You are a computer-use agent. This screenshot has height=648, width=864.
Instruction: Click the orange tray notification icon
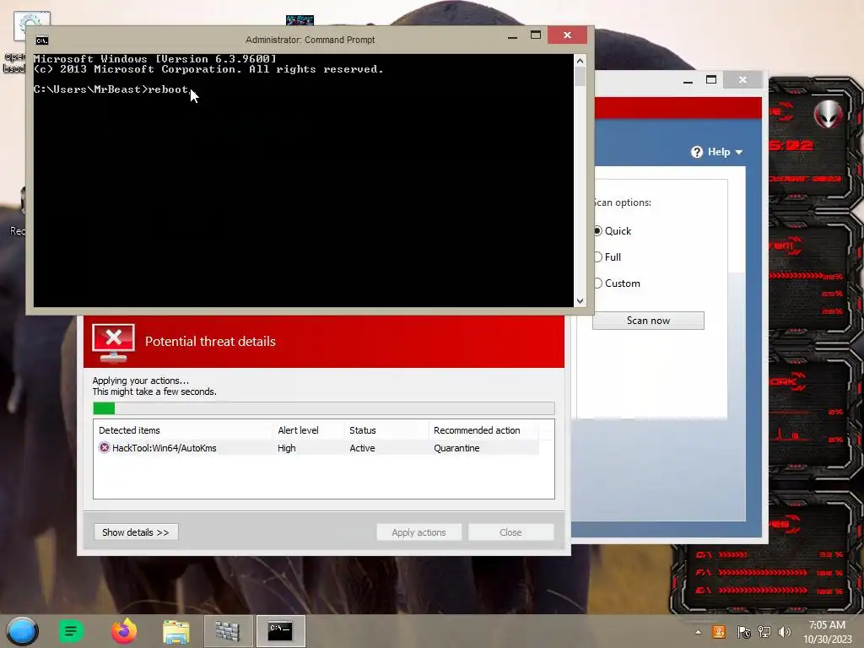[719, 632]
